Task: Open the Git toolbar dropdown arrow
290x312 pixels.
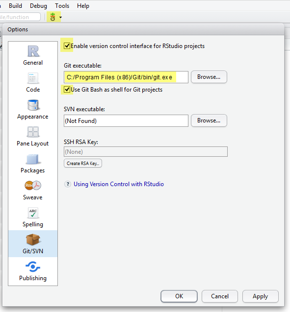Action: pyautogui.click(x=60, y=17)
